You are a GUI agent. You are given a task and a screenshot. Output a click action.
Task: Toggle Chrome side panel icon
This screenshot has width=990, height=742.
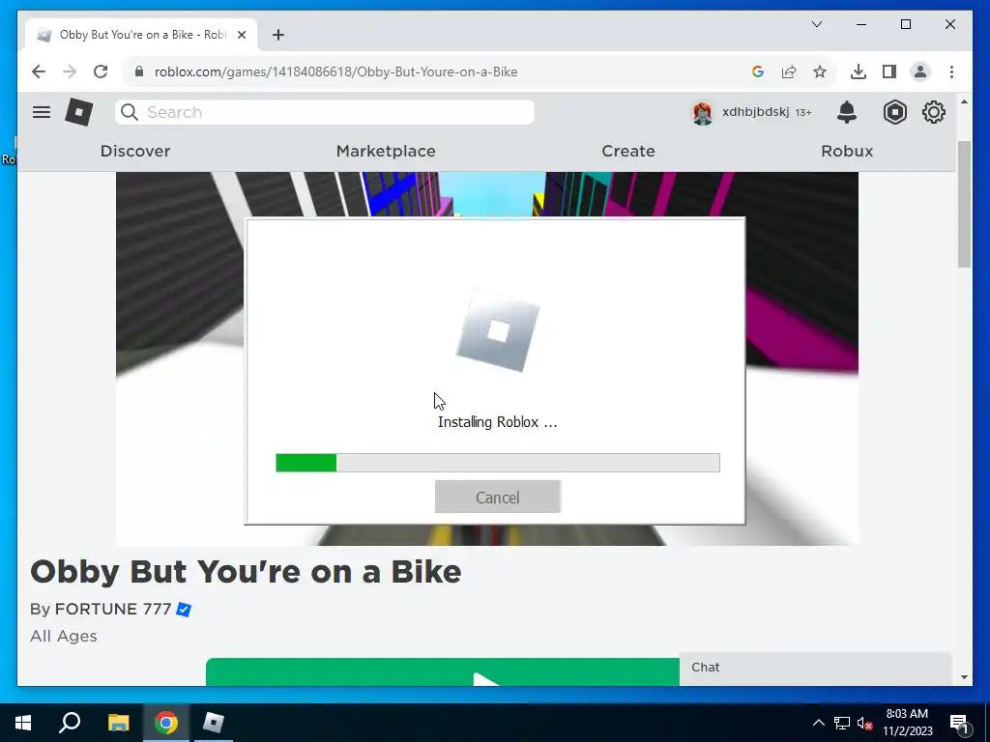(889, 71)
